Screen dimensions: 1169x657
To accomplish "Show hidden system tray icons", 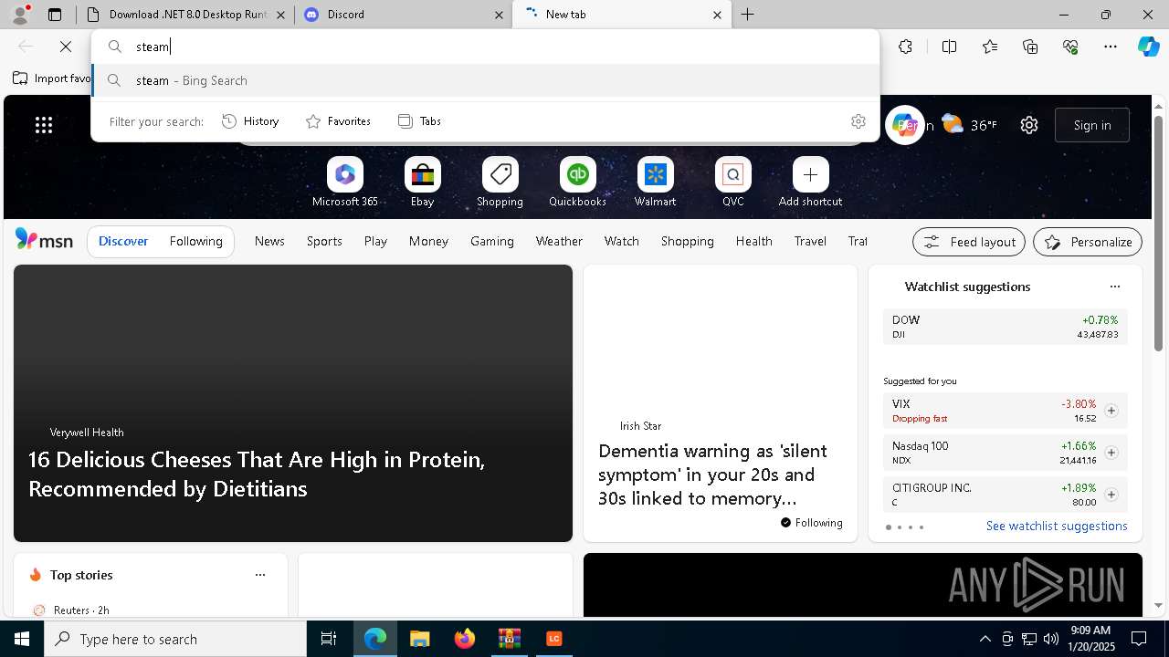I will pyautogui.click(x=985, y=639).
